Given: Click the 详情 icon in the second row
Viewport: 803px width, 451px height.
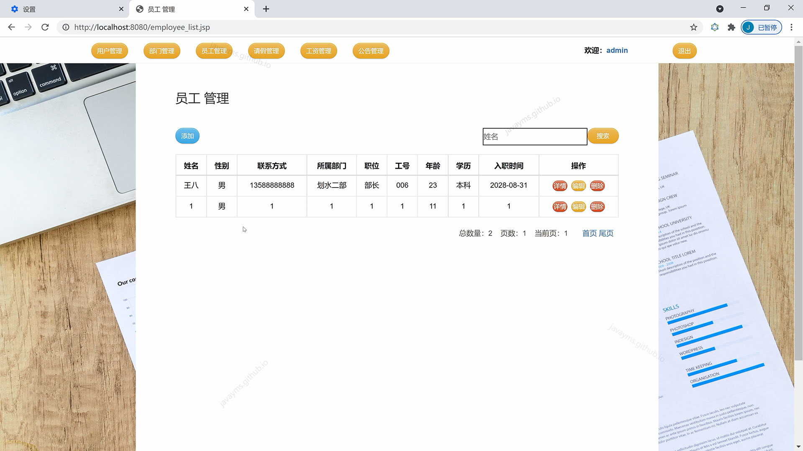Looking at the screenshot, I should pos(560,206).
